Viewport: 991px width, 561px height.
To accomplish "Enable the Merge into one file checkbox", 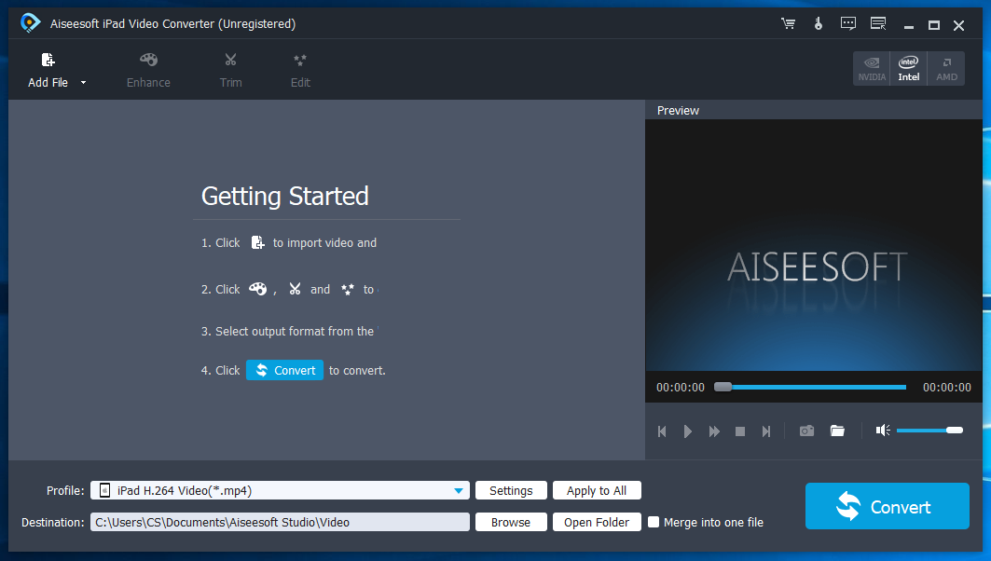I will [x=654, y=522].
